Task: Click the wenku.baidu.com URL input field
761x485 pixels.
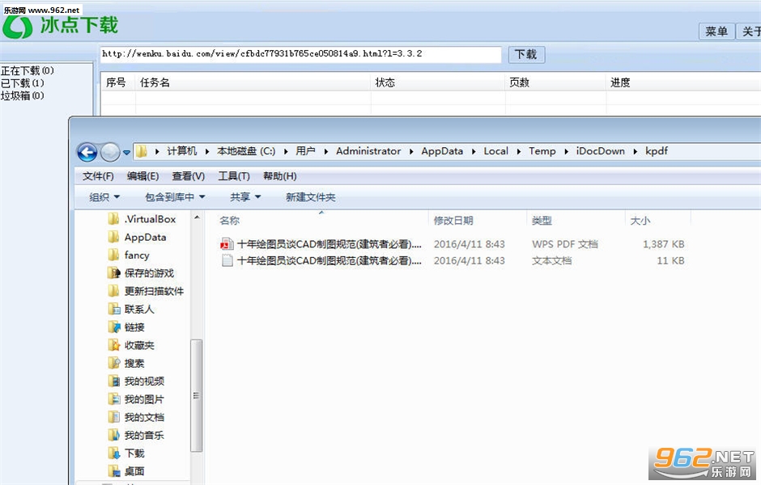Action: coord(300,54)
